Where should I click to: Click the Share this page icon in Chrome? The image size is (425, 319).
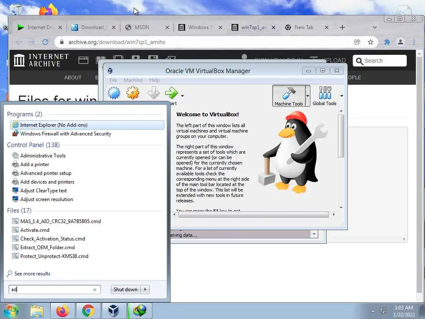coord(357,42)
